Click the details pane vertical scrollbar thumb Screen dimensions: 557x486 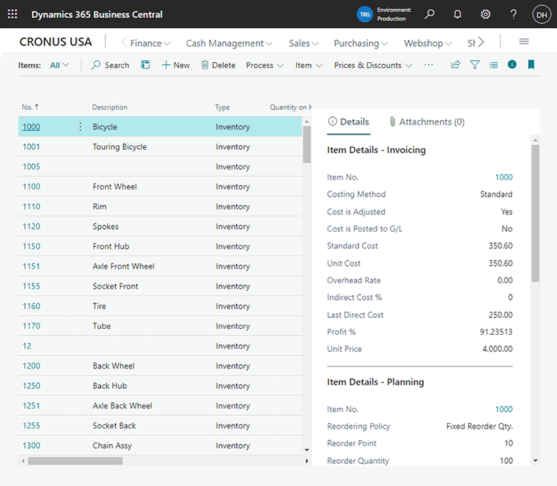pyautogui.click(x=535, y=213)
